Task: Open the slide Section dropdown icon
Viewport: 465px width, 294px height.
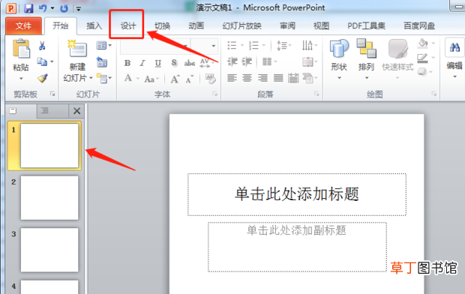Action: click(x=103, y=78)
